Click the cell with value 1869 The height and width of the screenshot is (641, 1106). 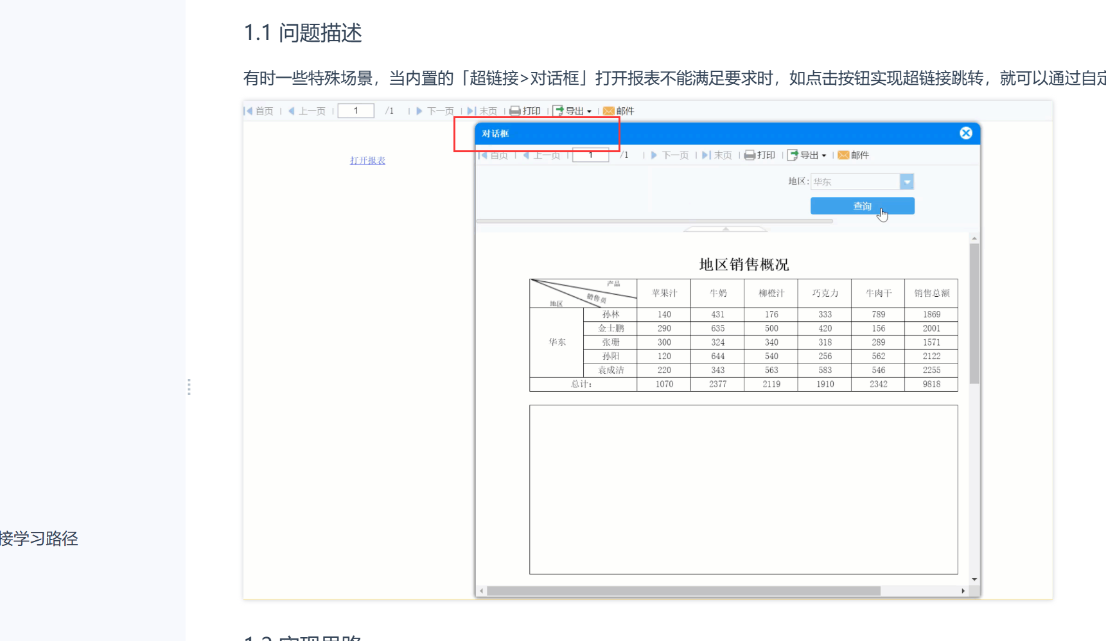[932, 315]
